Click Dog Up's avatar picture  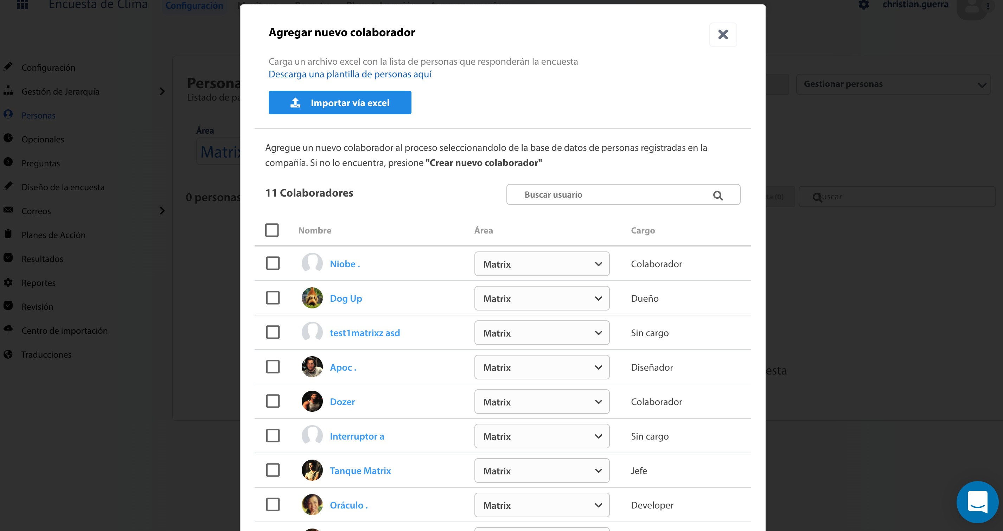(312, 298)
